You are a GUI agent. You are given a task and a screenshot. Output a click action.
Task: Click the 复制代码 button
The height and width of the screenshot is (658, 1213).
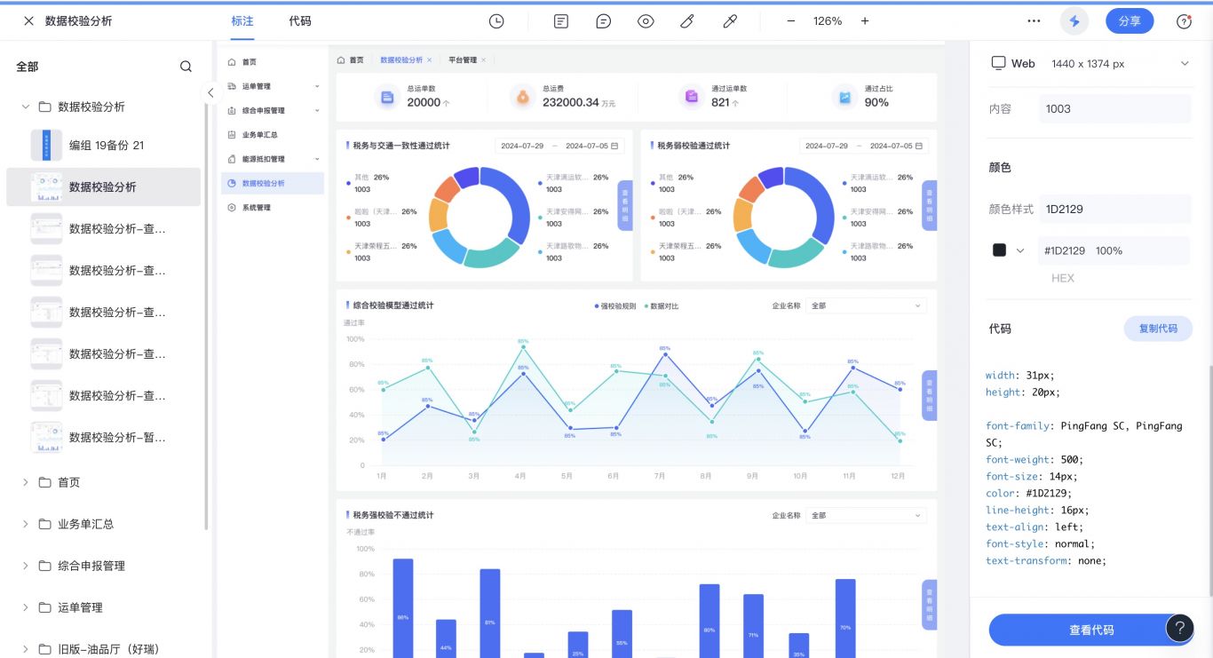(1158, 329)
